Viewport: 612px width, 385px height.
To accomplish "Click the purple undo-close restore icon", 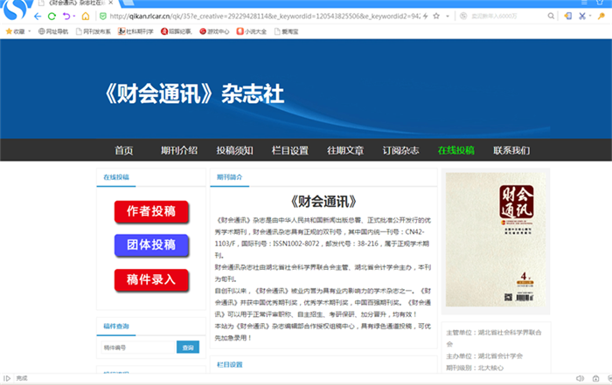I will (x=66, y=17).
